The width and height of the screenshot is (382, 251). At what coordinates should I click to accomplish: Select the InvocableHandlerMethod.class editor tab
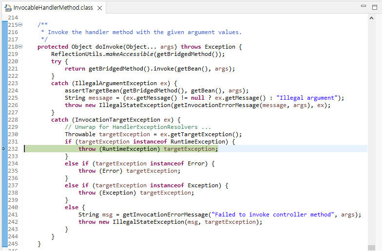pos(54,8)
